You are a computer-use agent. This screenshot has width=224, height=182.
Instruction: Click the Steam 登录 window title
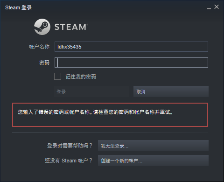click(x=18, y=7)
